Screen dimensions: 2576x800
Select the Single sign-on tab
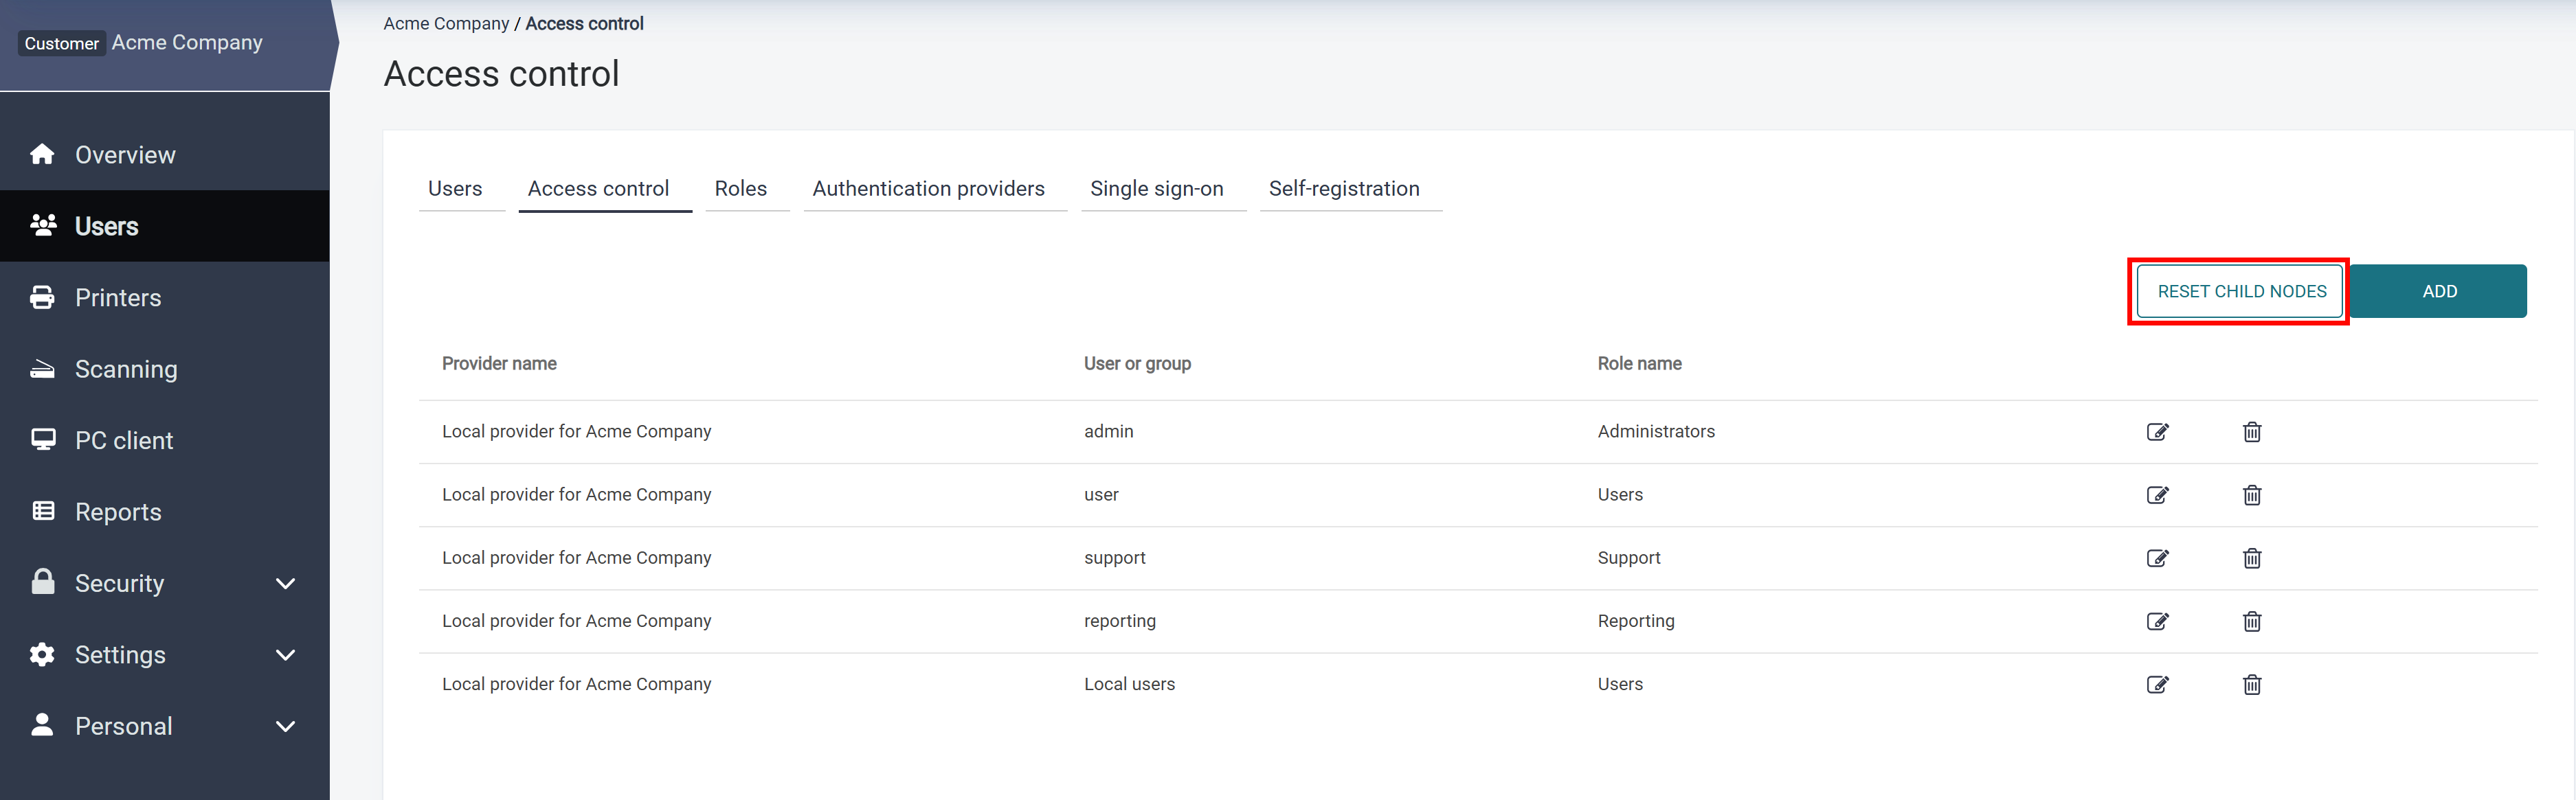[x=1156, y=189]
